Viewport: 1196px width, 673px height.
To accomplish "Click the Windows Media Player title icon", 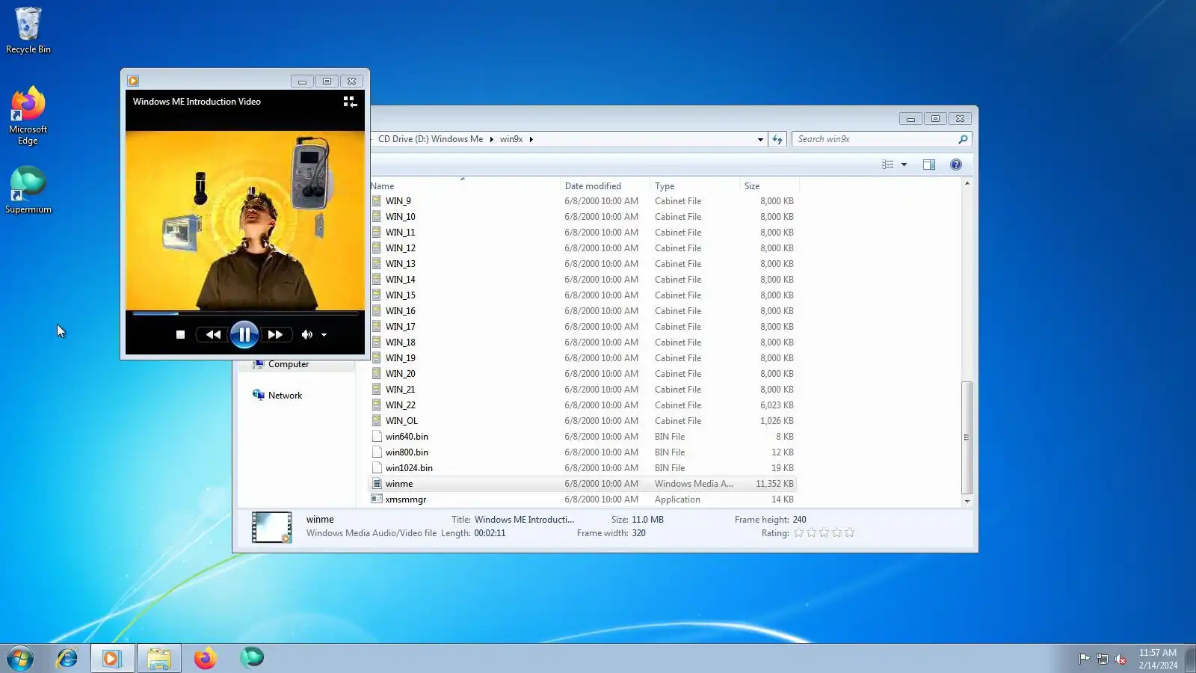I will click(133, 81).
